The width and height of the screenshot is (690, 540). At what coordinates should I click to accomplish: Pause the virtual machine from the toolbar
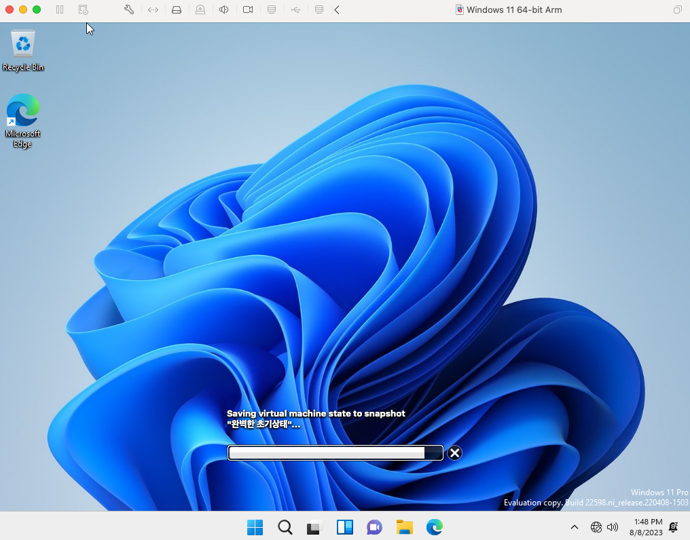click(x=60, y=9)
